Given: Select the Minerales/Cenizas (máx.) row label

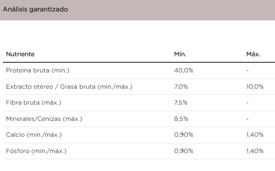Looking at the screenshot, I should point(44,119).
